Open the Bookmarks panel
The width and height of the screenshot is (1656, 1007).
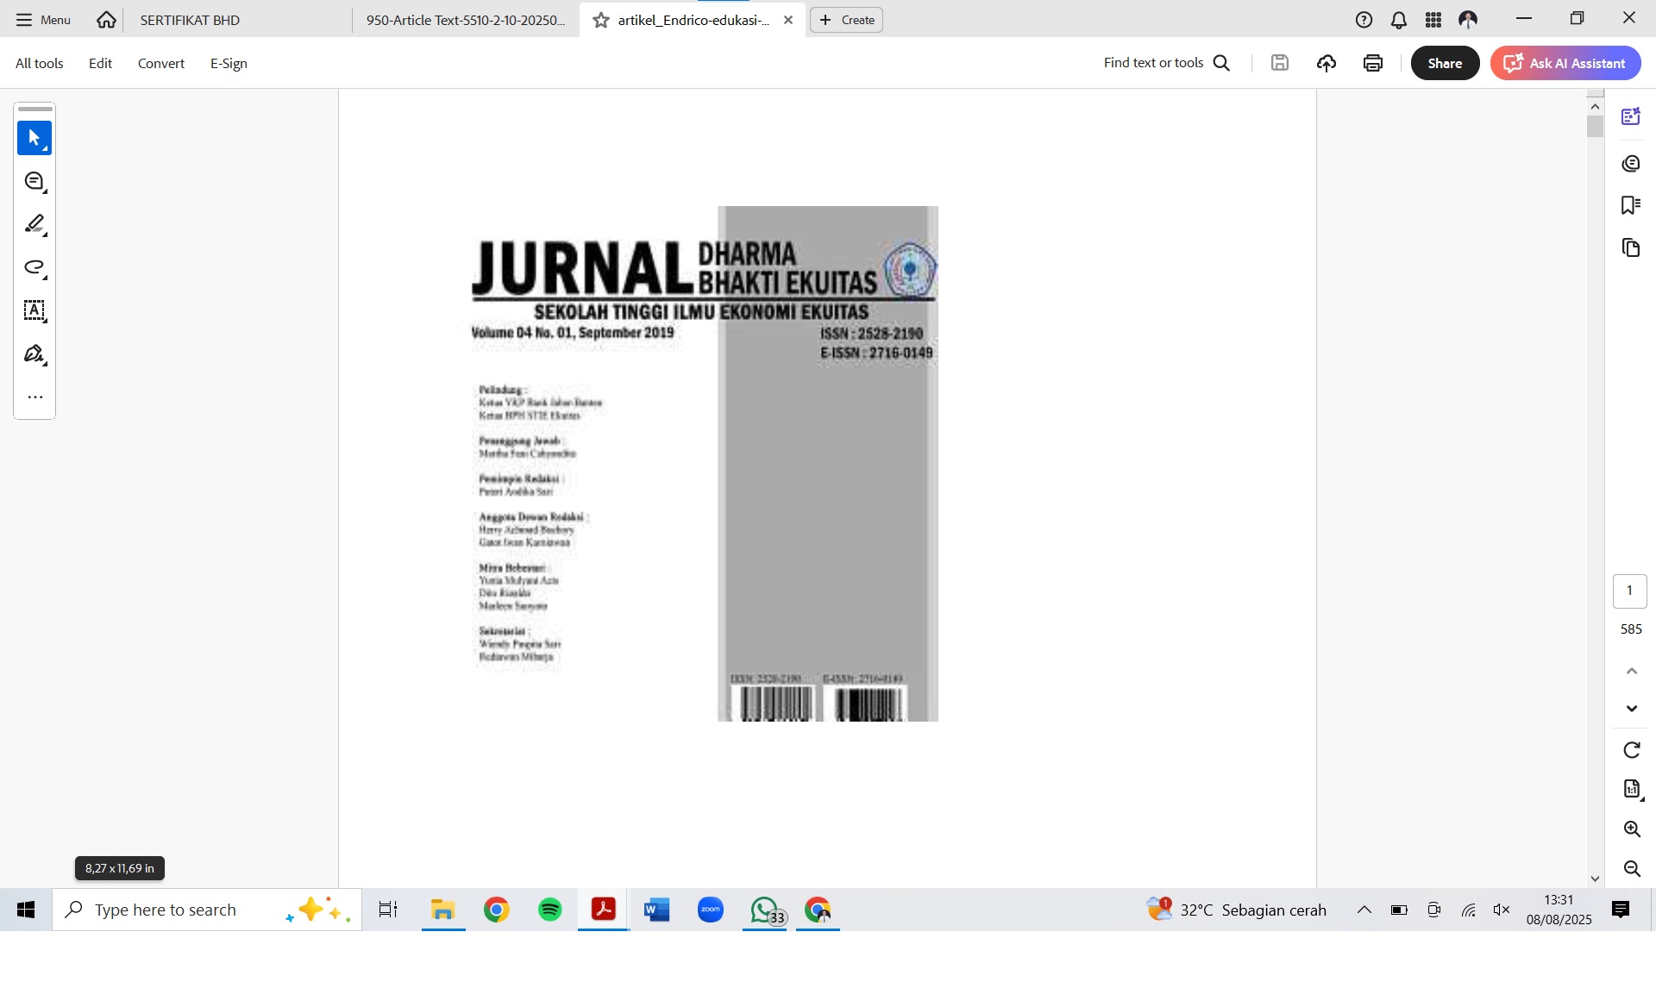1631,205
